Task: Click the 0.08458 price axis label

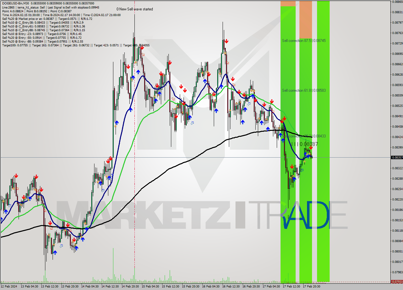Action: pos(397,126)
